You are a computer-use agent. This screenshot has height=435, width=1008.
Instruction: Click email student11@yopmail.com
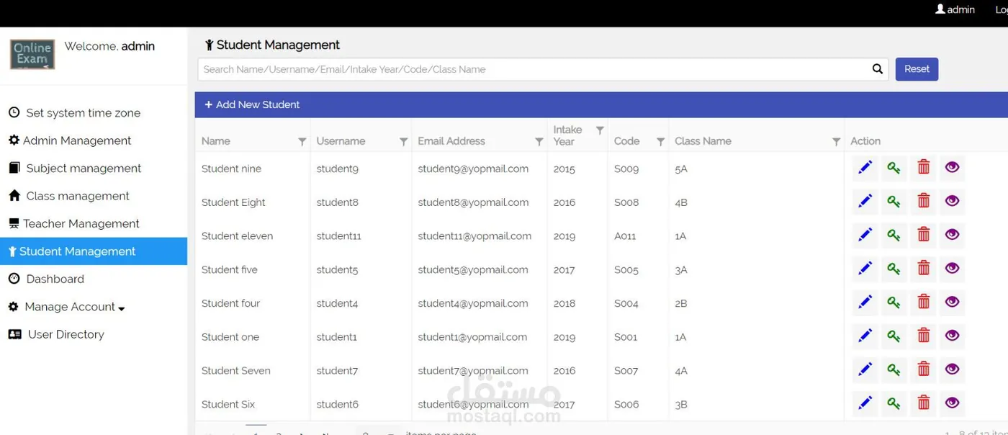click(474, 236)
